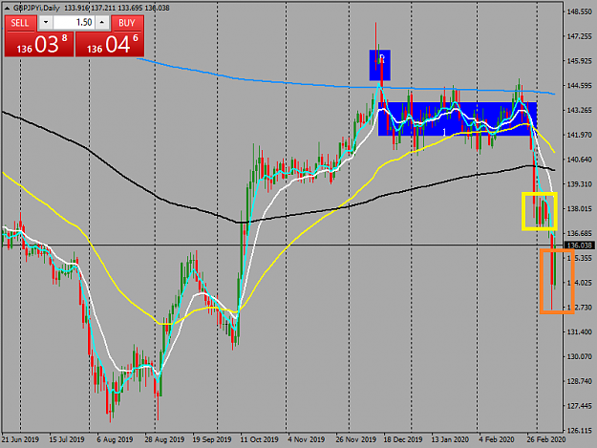Click the 11 Oct 2019 date label
The height and width of the screenshot is (448, 597).
259,439
